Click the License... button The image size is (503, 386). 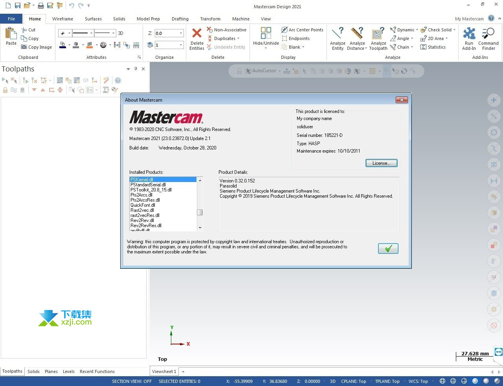381,163
